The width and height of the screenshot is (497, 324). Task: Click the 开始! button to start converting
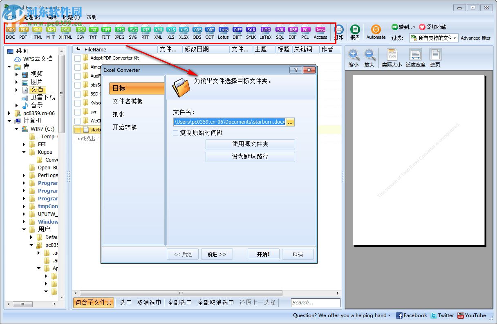pos(263,254)
